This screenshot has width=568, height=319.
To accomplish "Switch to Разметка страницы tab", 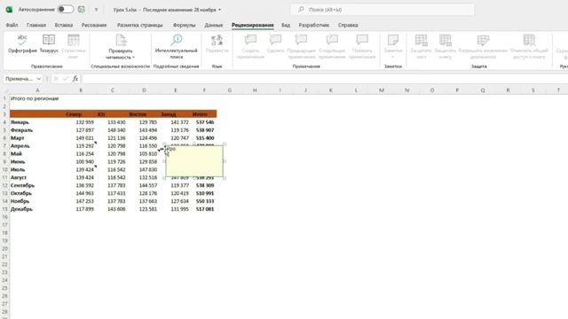I will (x=140, y=25).
